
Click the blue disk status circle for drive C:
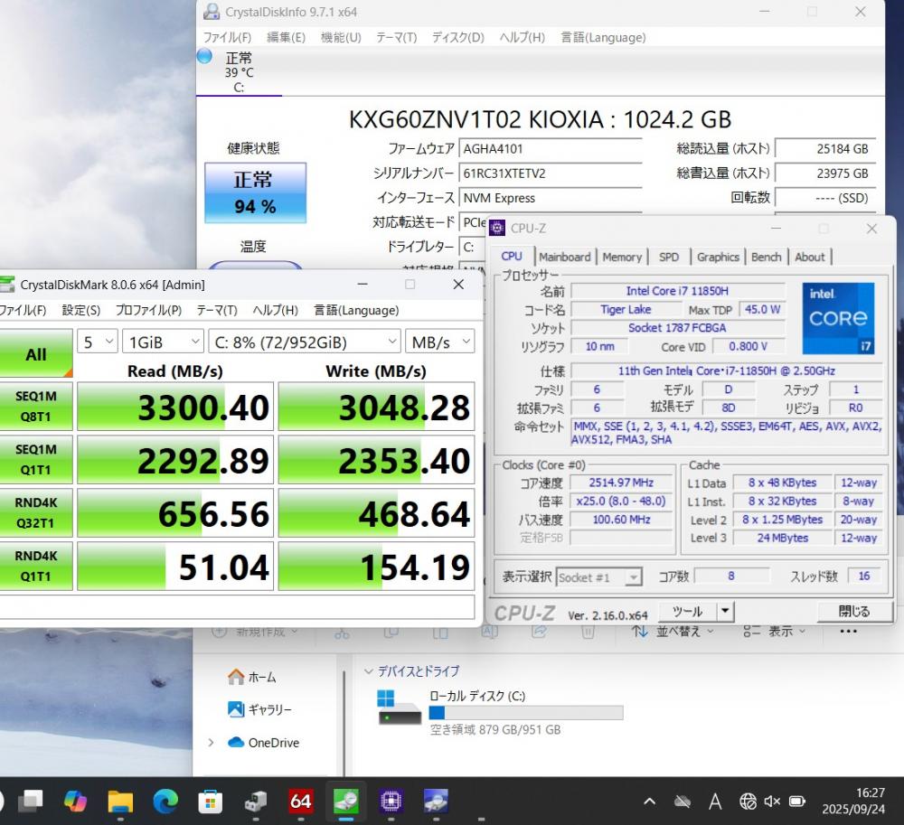click(x=204, y=56)
